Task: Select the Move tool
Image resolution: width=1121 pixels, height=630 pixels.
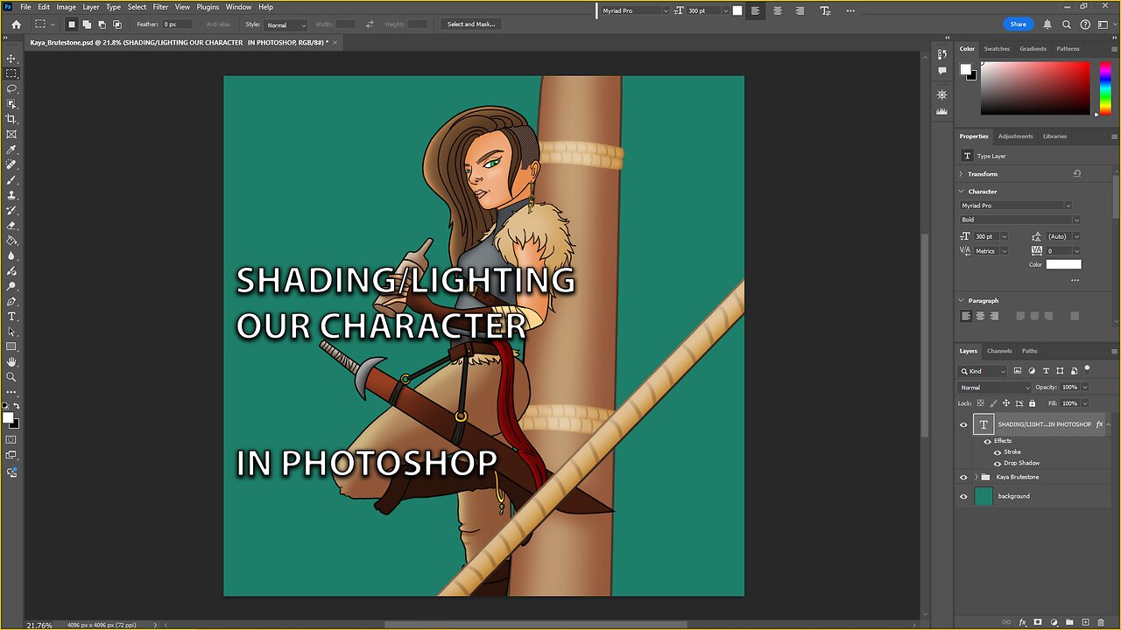Action: [x=11, y=59]
